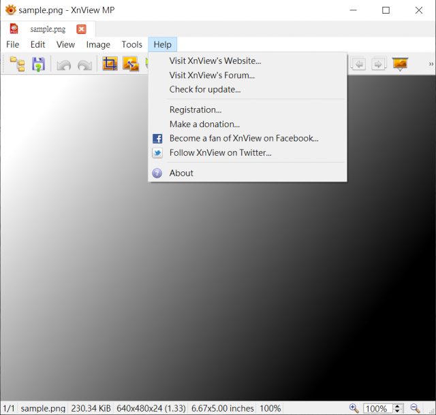Click the 640x480x24 (1.33) status text
This screenshot has width=436, height=415.
click(151, 408)
